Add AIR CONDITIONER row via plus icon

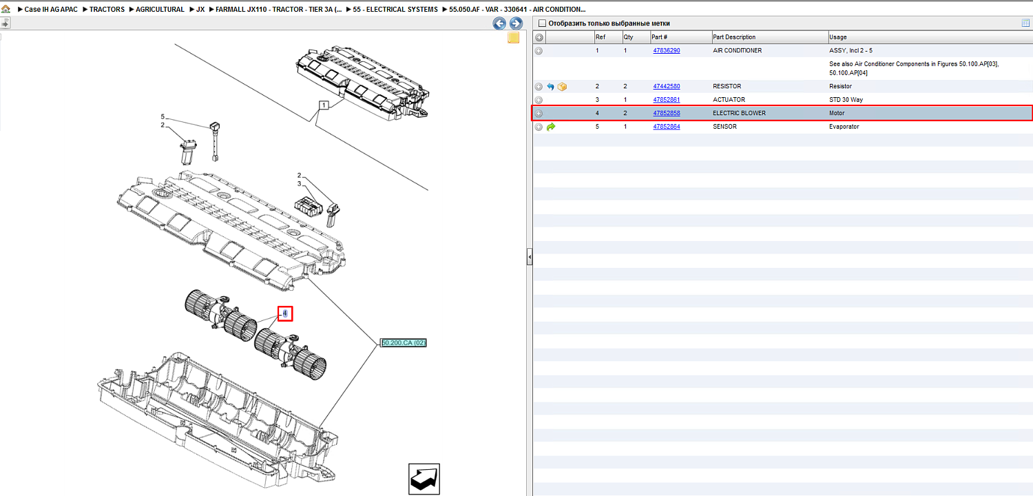539,51
